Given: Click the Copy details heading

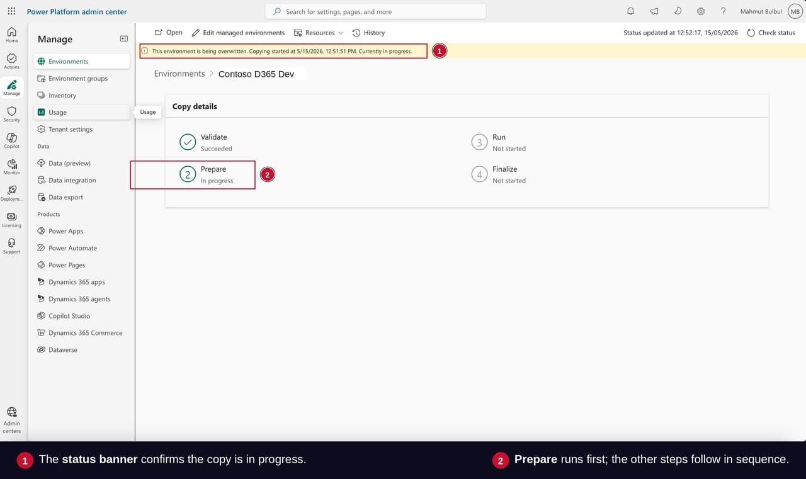Looking at the screenshot, I should click(195, 106).
